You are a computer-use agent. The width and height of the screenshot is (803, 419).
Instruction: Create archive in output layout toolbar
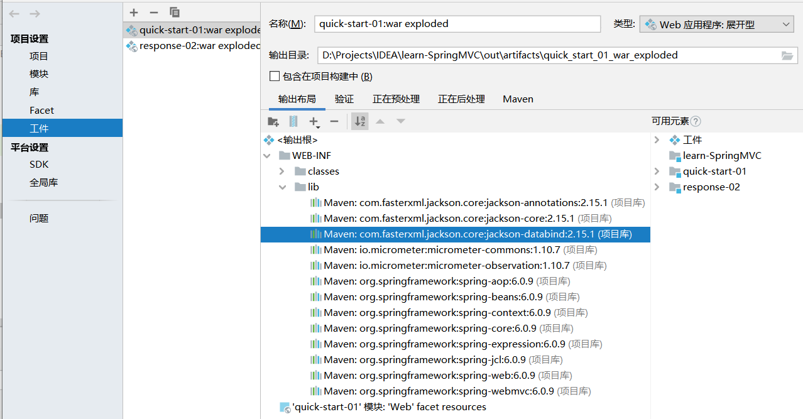click(x=293, y=121)
